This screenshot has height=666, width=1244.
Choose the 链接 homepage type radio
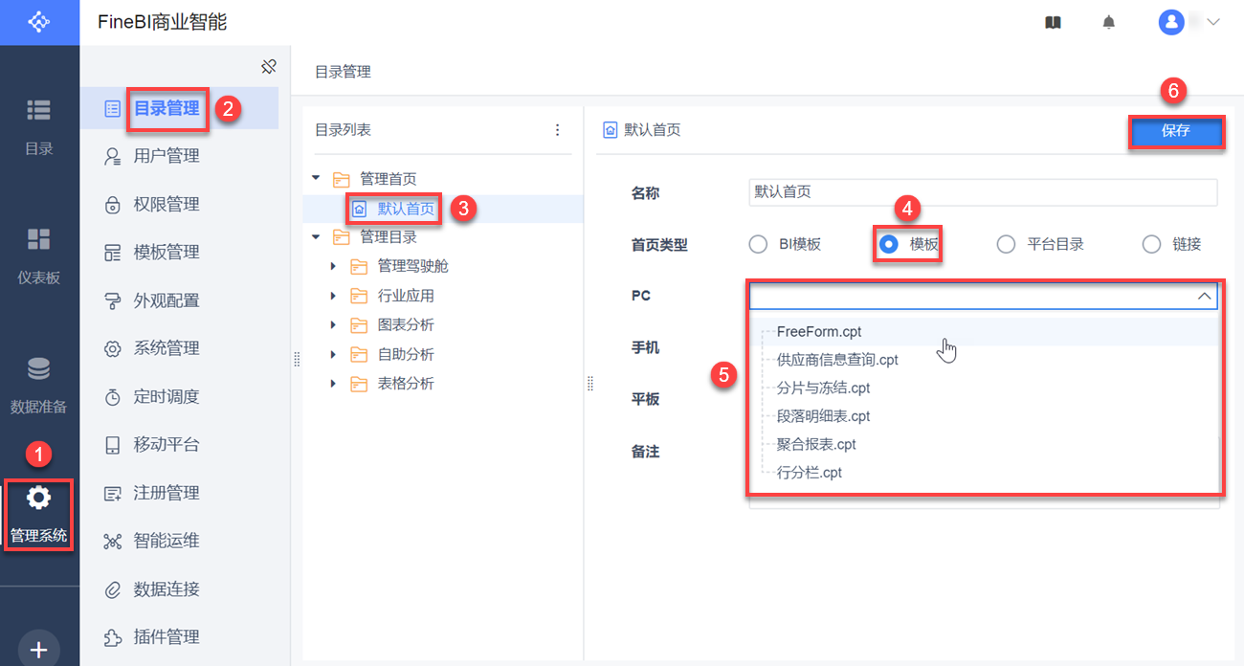pyautogui.click(x=1152, y=244)
